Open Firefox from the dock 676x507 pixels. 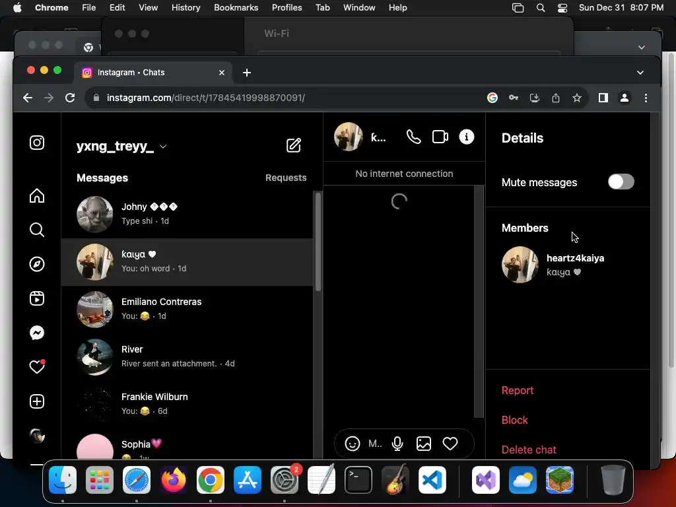174,480
